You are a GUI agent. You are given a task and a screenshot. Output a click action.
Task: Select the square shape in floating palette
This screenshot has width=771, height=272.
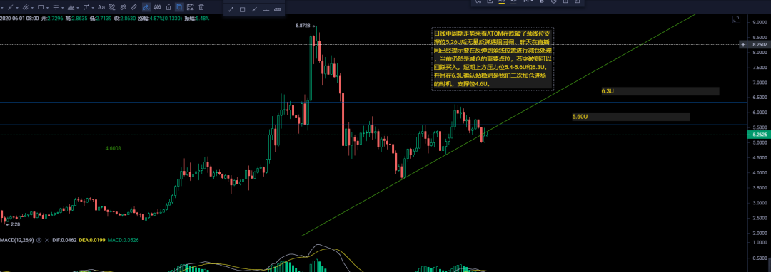[x=243, y=10]
